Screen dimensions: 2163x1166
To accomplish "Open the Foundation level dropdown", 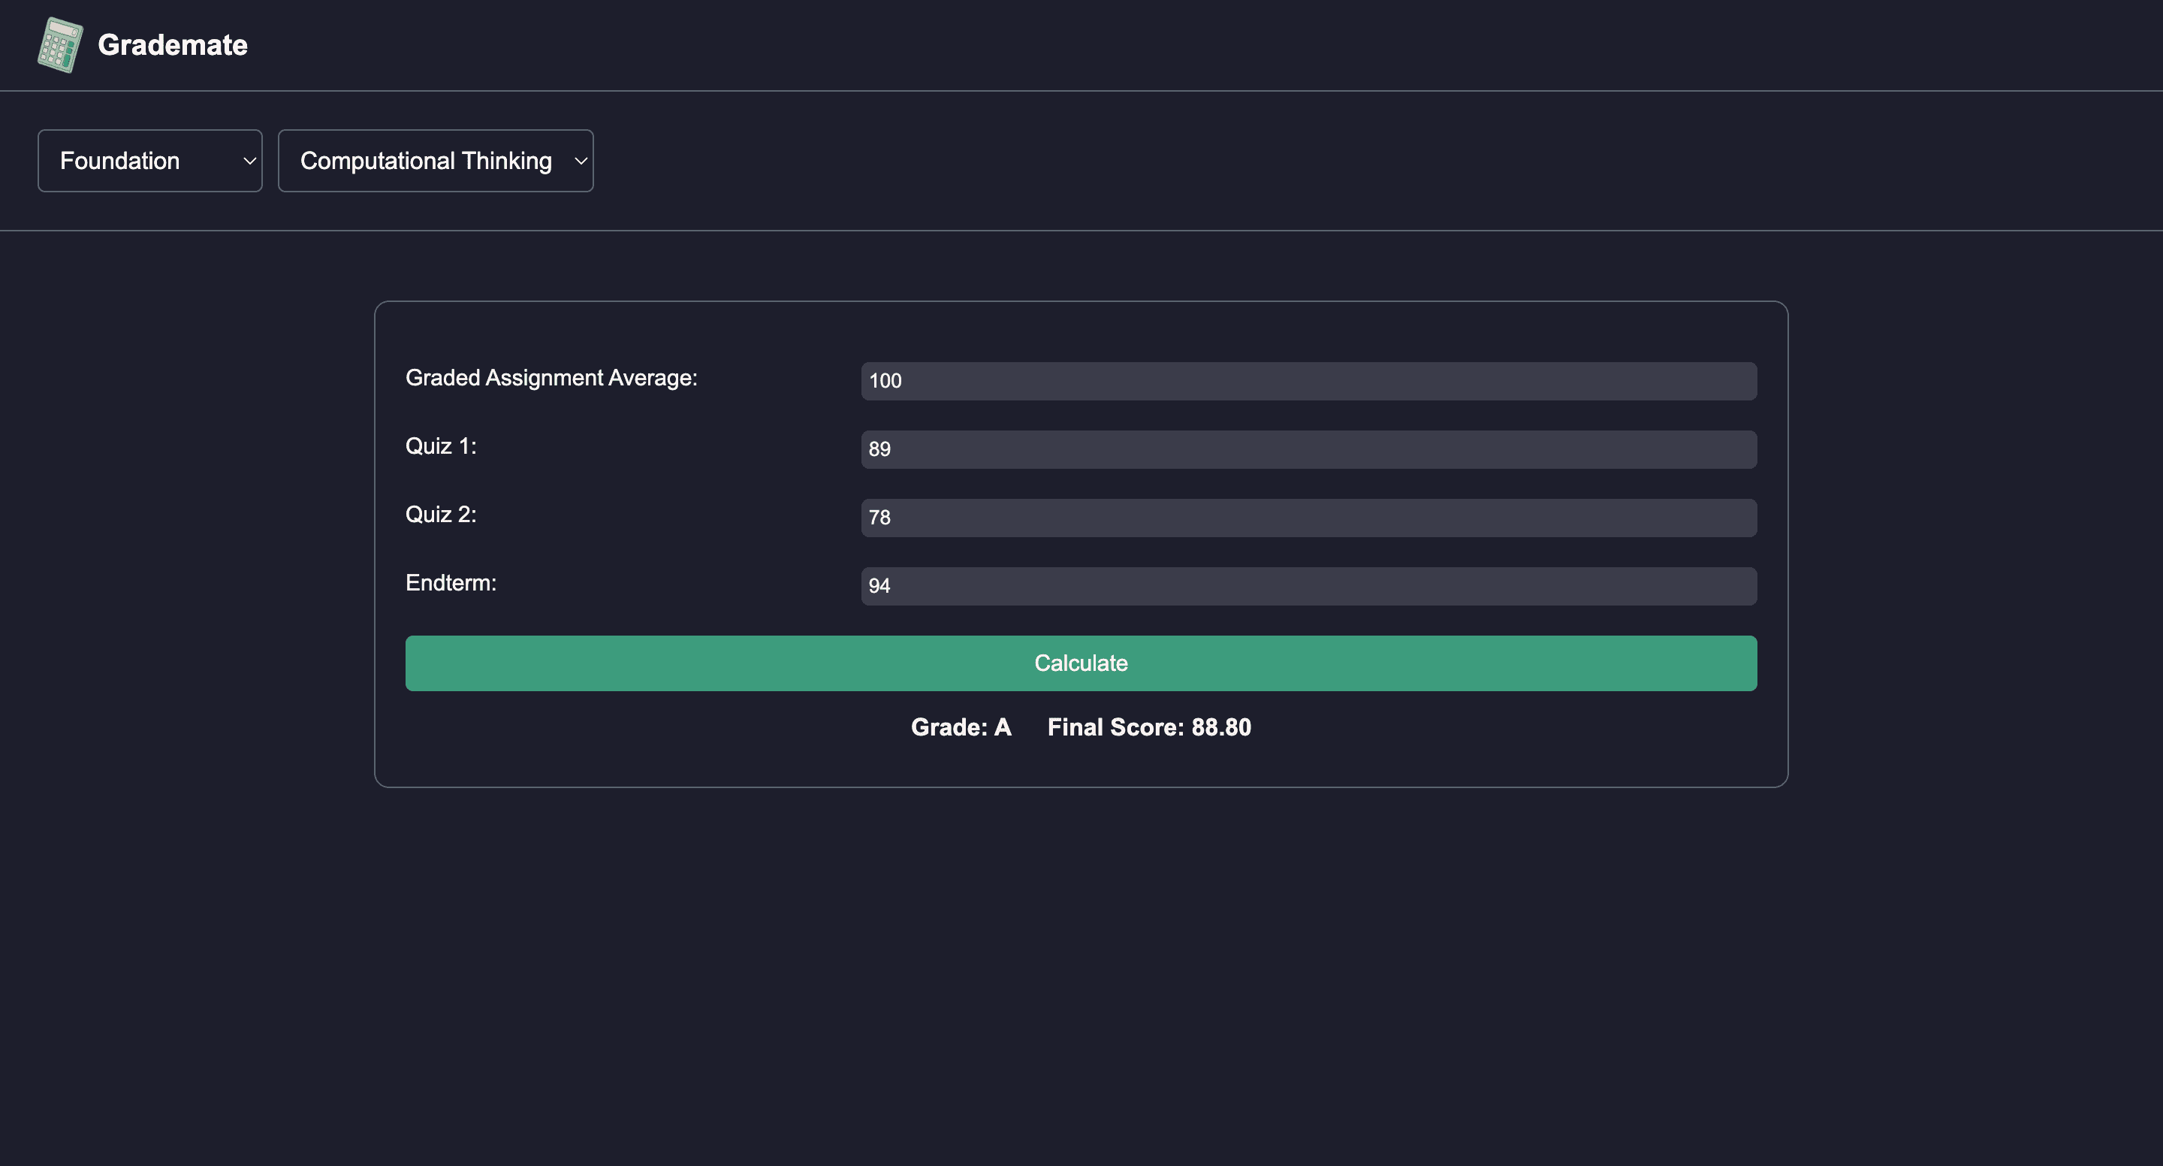I will (x=149, y=161).
